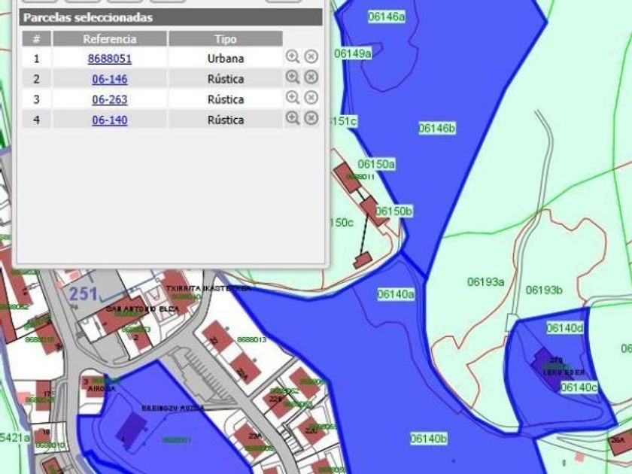This screenshot has height=474, width=632.
Task: Select subparcel 06140b on the map
Action: [429, 439]
